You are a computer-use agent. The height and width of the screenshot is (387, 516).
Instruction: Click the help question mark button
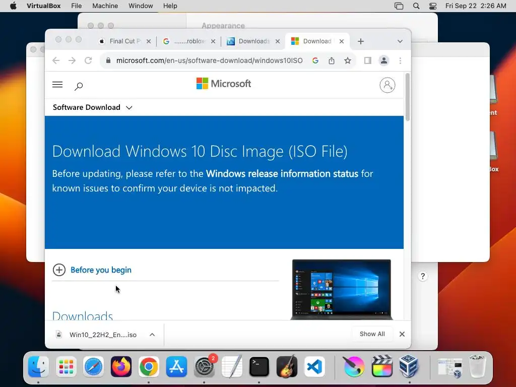(423, 276)
